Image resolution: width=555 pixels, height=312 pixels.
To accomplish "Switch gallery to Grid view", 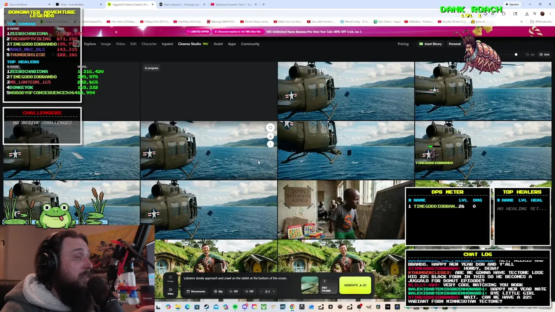I will tap(544, 55).
